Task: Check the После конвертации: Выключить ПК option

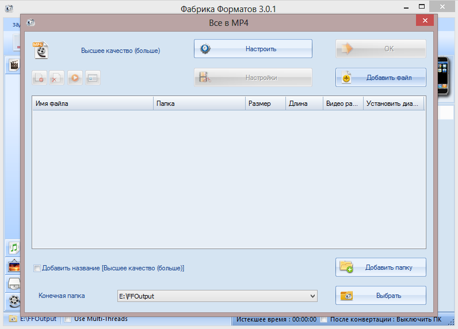Action: (325, 319)
